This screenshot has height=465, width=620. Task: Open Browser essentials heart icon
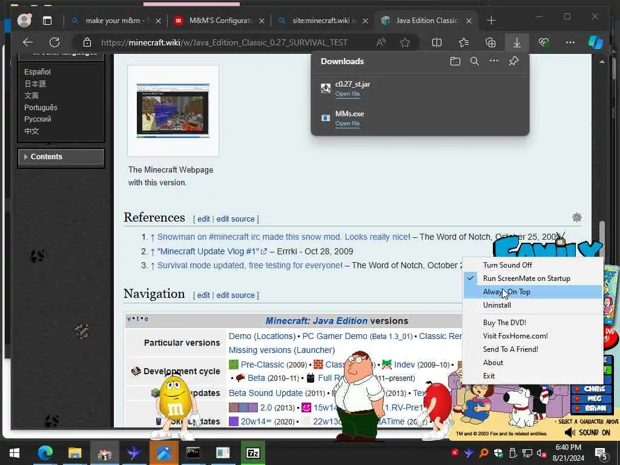(544, 42)
